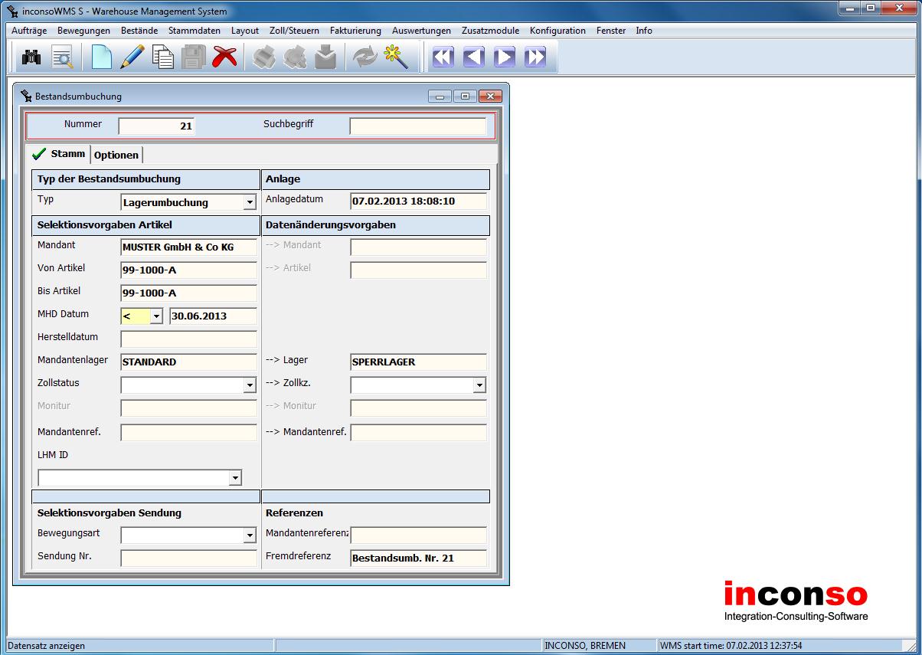Open the Bestände menu
922x655 pixels.
139,31
